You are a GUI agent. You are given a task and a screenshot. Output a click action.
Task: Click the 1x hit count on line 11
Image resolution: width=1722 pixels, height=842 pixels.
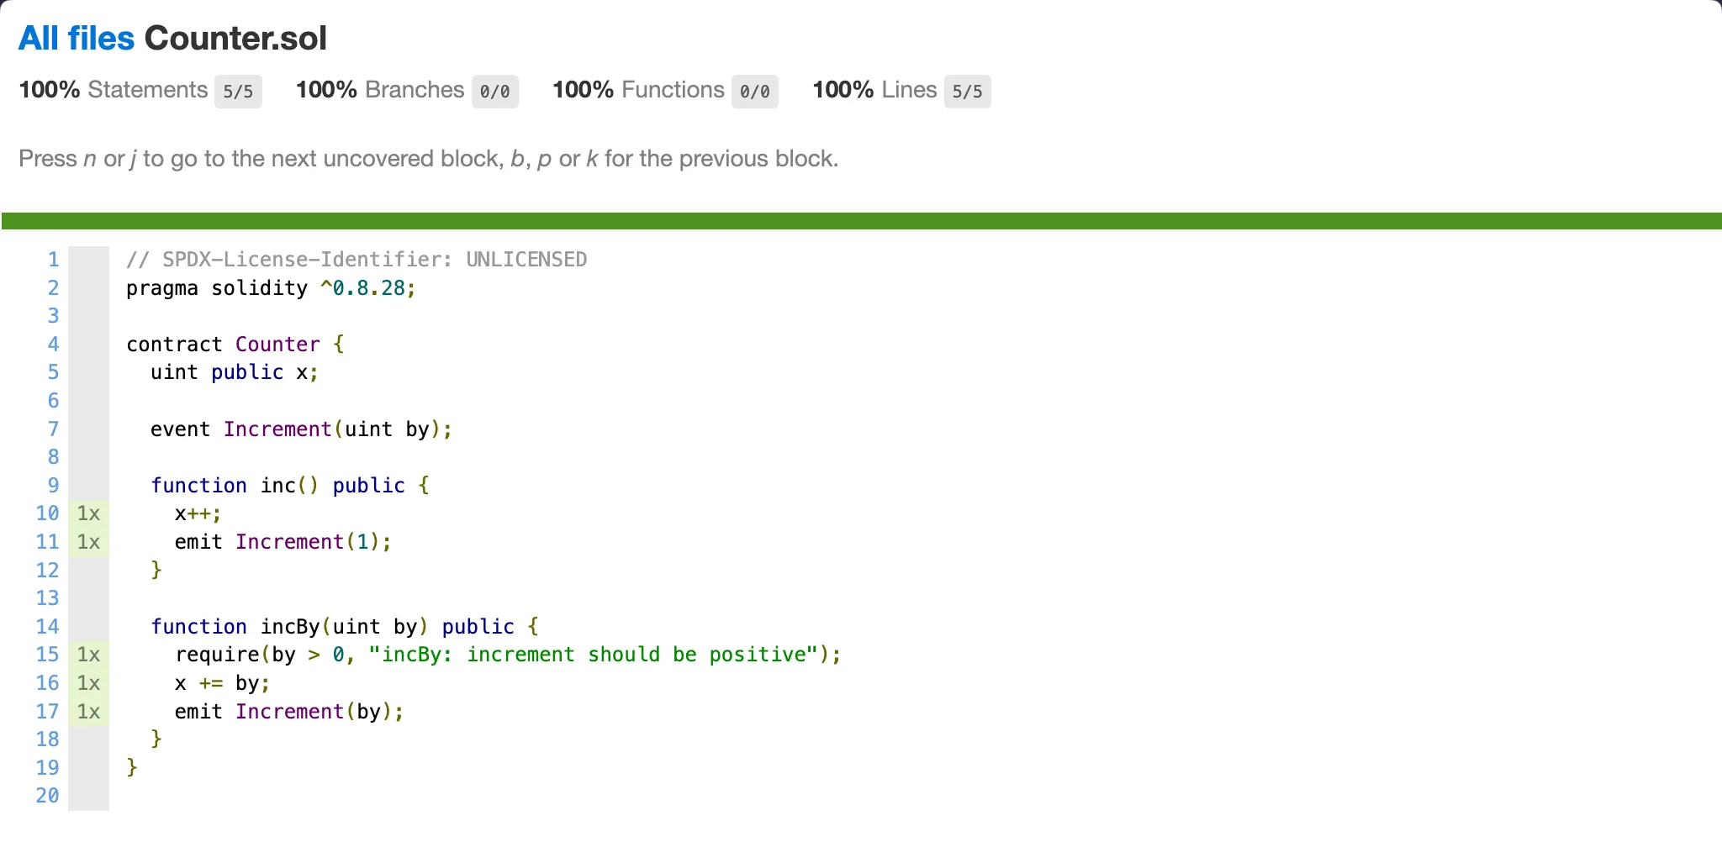click(88, 542)
